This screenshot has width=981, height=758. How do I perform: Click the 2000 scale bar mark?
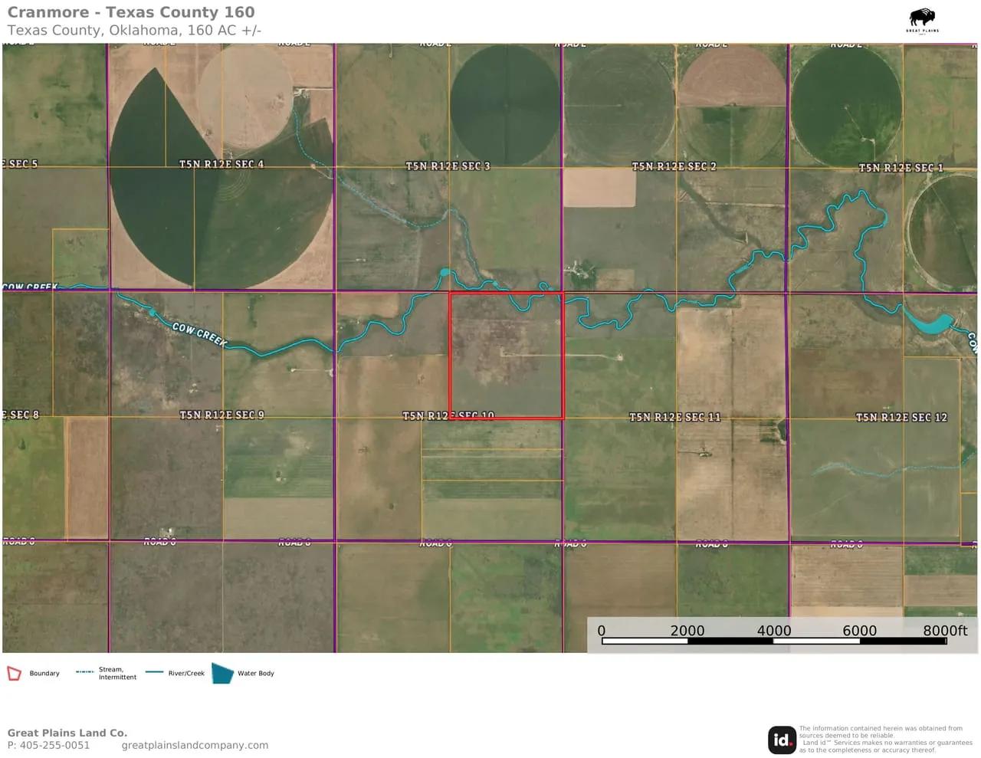click(x=687, y=630)
